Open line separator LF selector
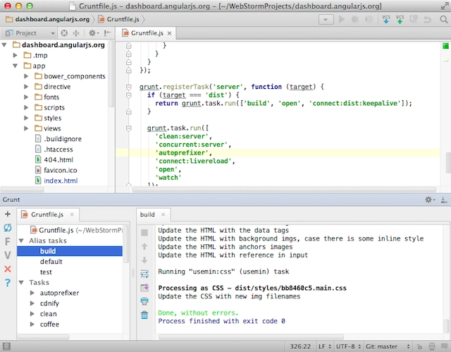Screen dimensions: 451x352 click(324, 346)
